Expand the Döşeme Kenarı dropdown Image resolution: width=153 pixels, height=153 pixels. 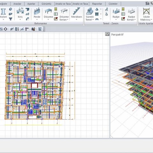[68, 20]
